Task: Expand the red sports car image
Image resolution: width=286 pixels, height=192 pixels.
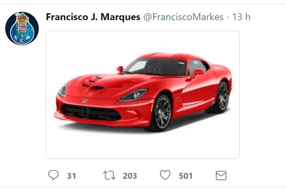Action: pos(143,95)
